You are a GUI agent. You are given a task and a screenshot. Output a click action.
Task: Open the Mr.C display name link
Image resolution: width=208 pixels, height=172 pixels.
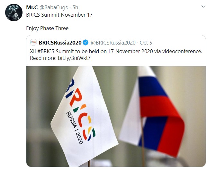click(32, 7)
